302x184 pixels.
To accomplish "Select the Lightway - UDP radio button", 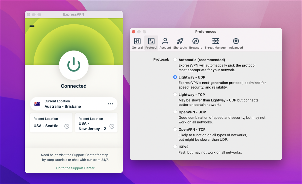I will [x=175, y=77].
